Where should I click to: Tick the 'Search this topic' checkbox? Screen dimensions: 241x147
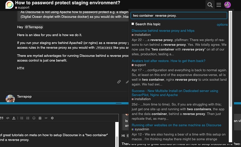tap(133, 24)
